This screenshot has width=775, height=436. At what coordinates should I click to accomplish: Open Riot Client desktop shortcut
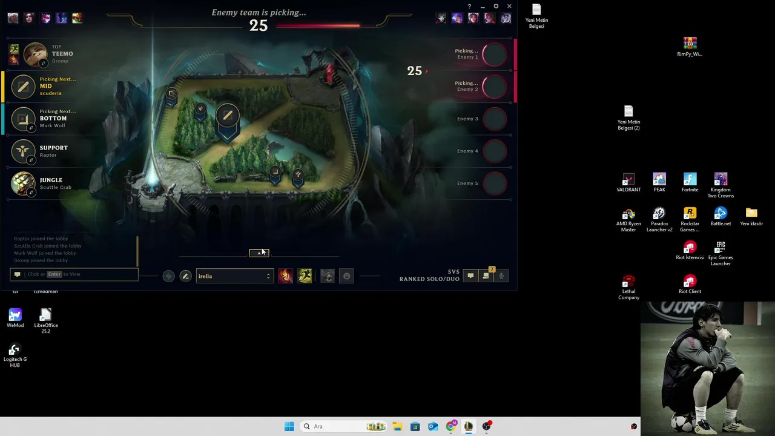690,285
